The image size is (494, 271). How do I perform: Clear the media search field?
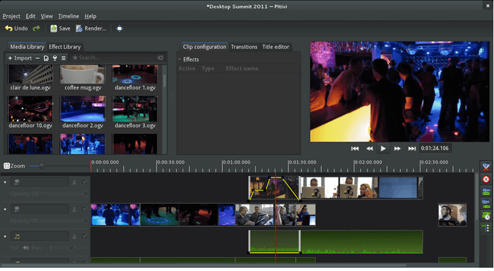point(160,57)
